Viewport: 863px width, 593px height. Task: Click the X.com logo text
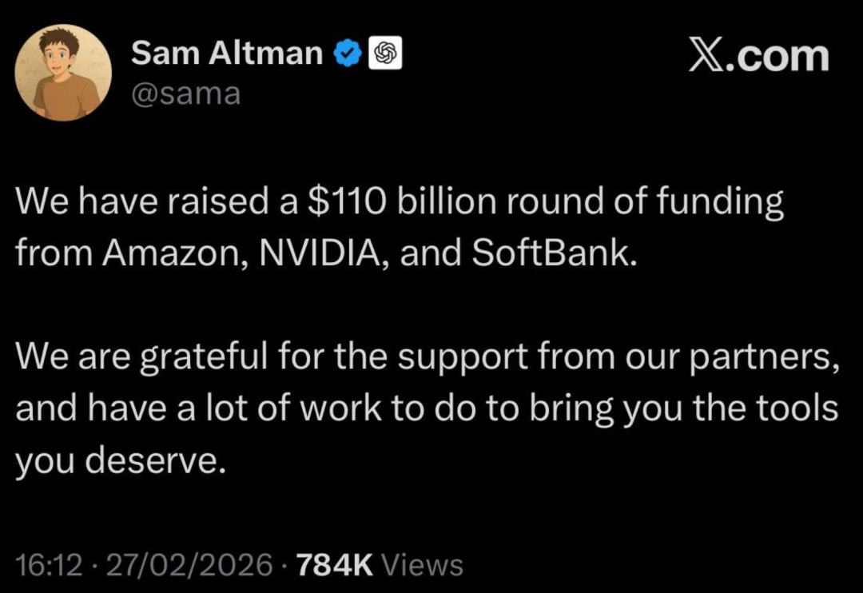(758, 56)
